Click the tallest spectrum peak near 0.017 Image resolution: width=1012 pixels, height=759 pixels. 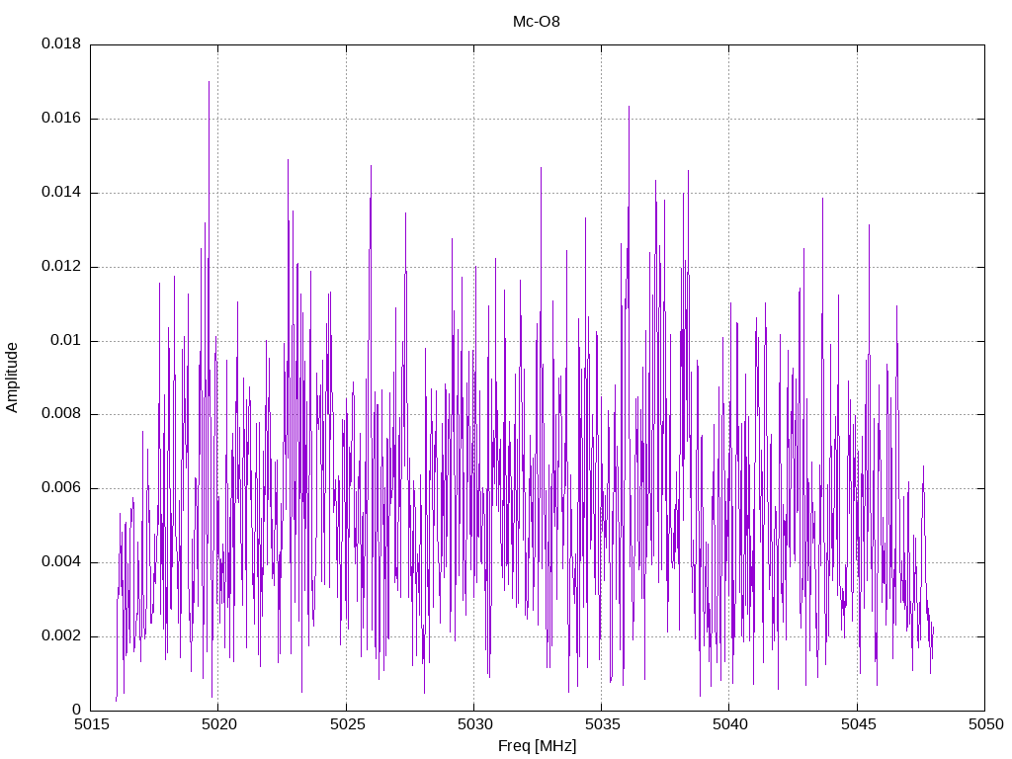point(210,83)
